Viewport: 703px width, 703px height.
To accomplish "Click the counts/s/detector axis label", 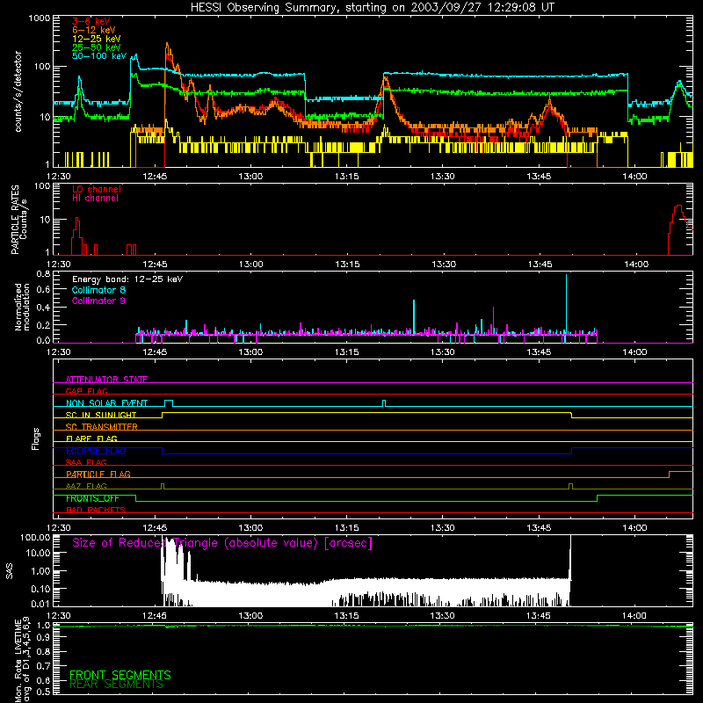I will click(x=18, y=91).
